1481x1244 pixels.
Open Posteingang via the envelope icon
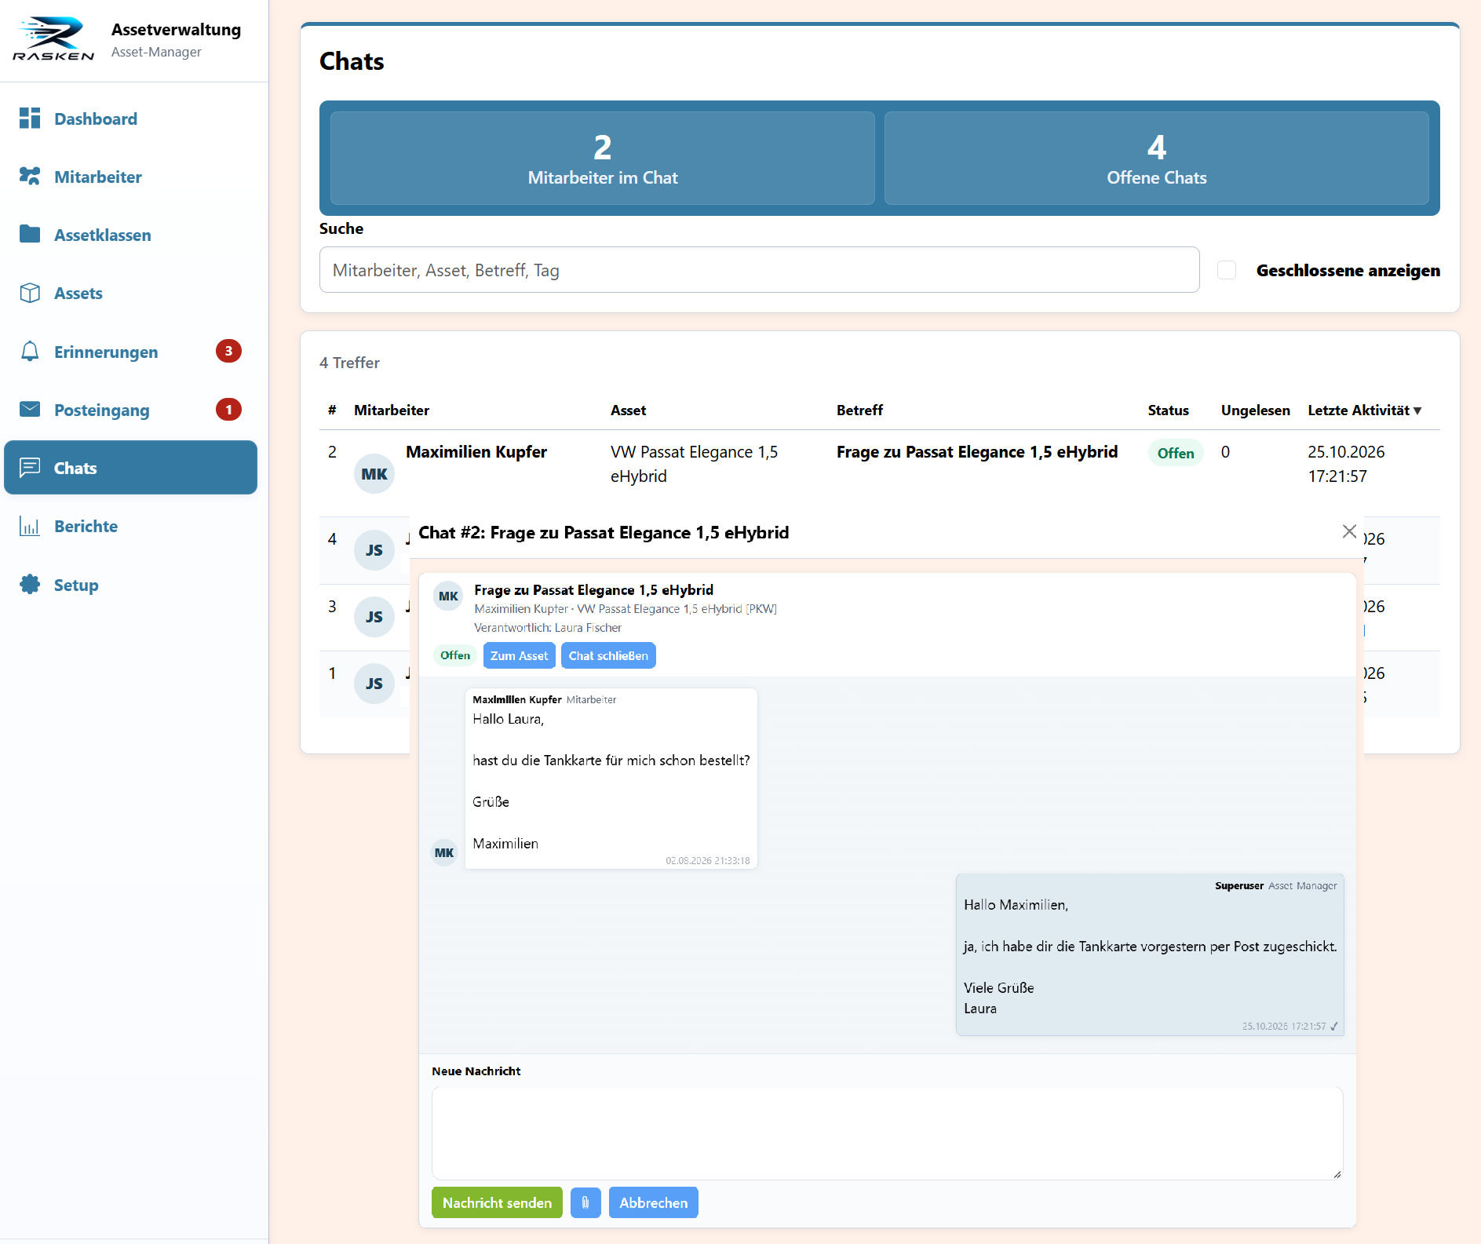[30, 409]
